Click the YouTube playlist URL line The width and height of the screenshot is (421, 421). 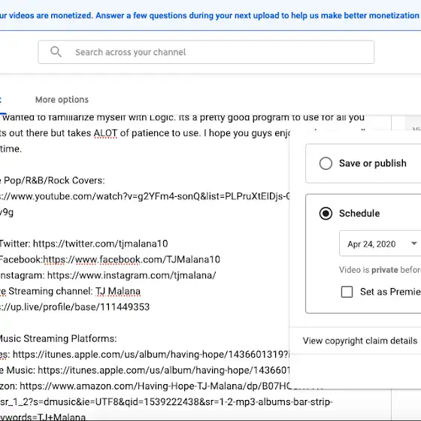click(145, 196)
